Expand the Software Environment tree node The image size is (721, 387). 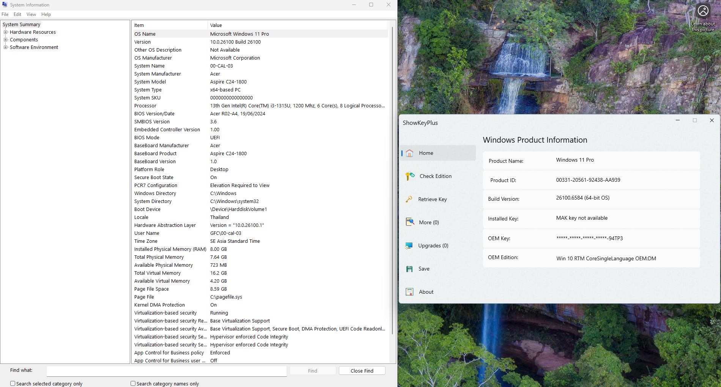click(x=6, y=47)
